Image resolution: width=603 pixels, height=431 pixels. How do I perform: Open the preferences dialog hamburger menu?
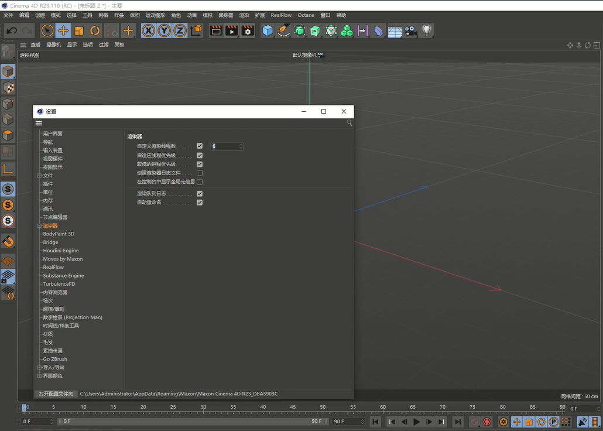pyautogui.click(x=39, y=123)
